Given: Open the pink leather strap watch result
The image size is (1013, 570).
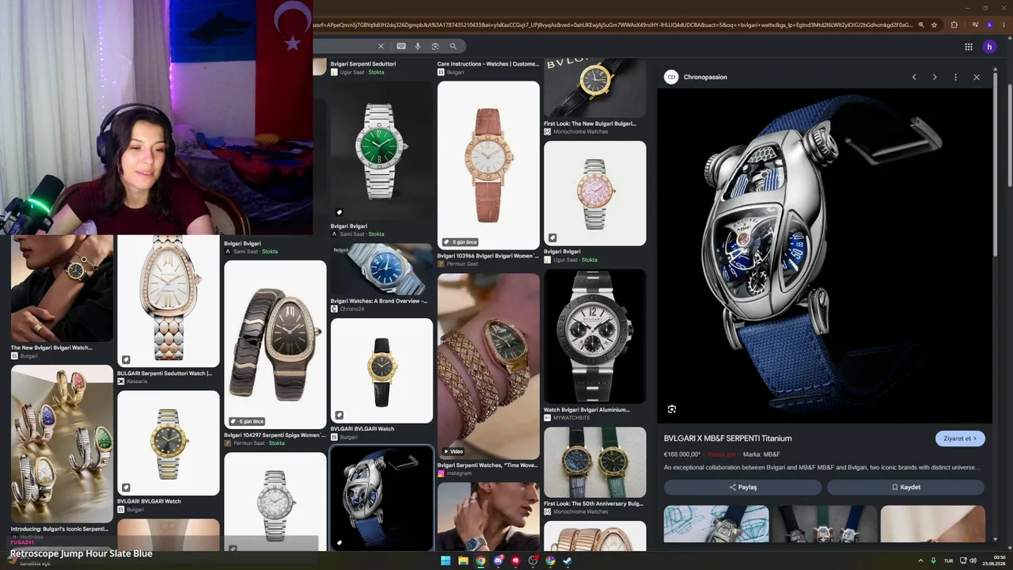Looking at the screenshot, I should (x=488, y=165).
